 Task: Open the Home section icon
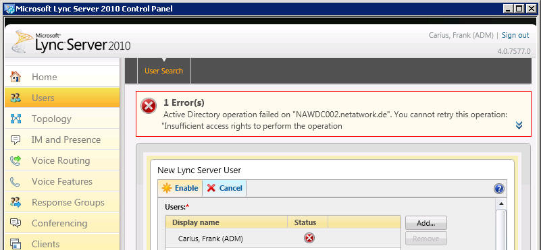point(16,77)
